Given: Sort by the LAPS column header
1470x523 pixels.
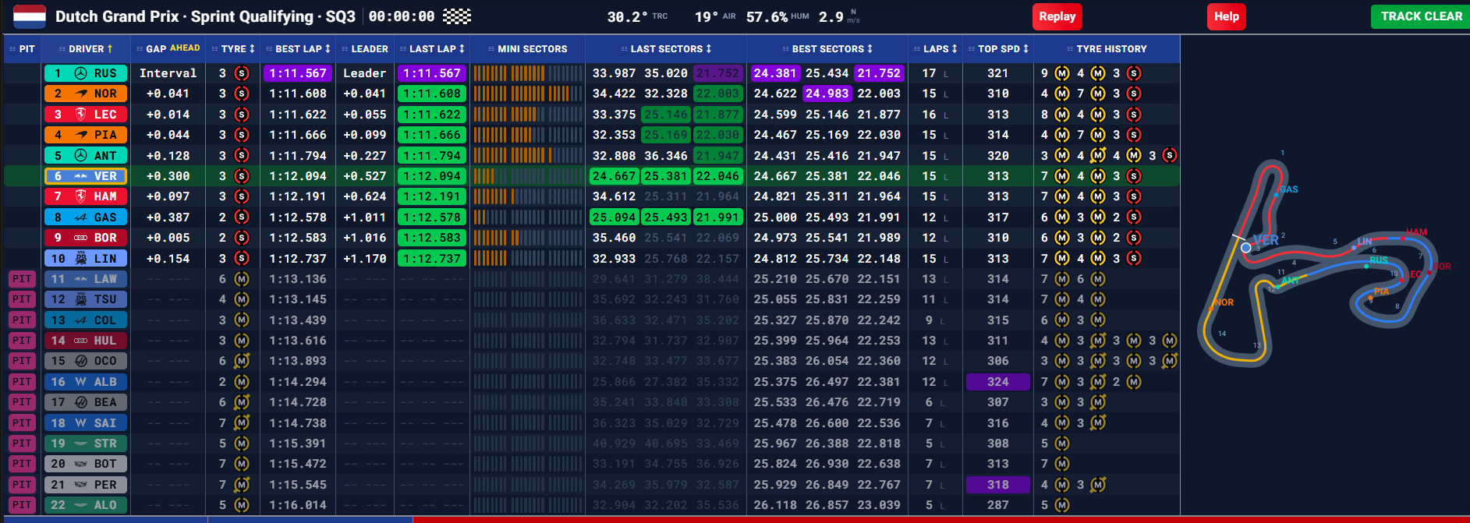Looking at the screenshot, I should click(936, 48).
